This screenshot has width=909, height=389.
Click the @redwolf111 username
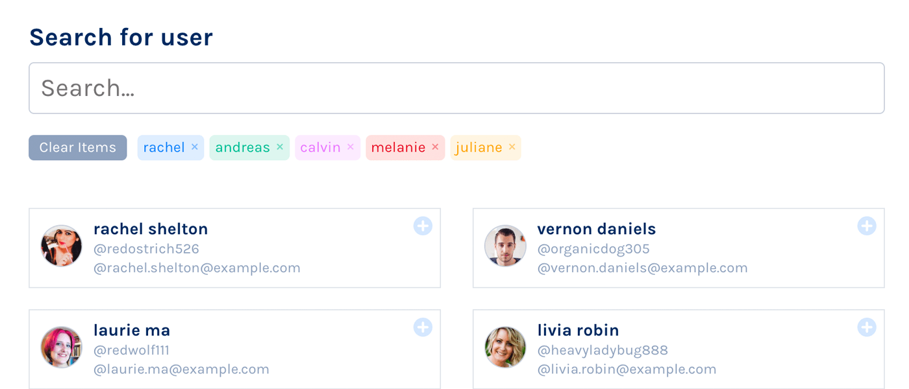coord(132,350)
